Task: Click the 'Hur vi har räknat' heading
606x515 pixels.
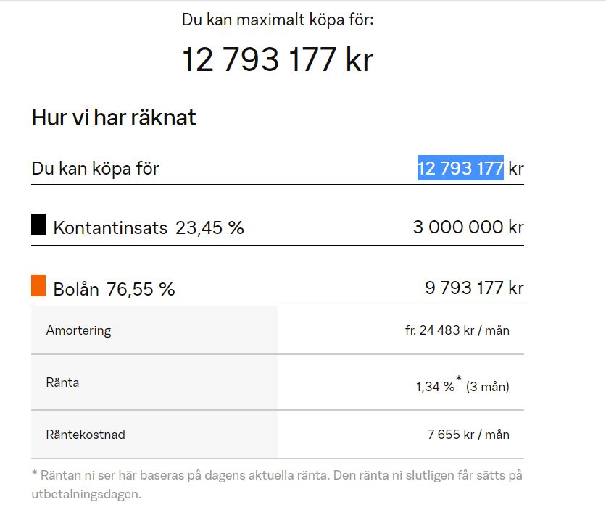Action: (114, 118)
